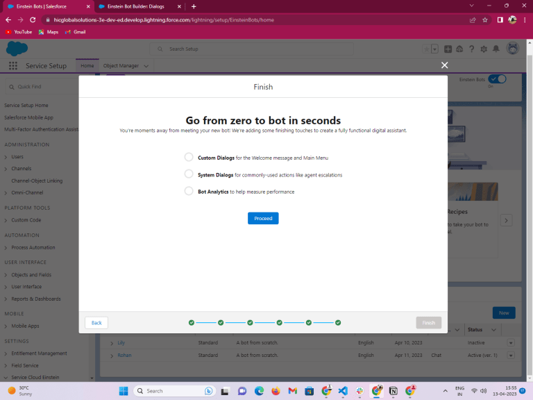
Task: Collapse the Service Cloud Einstein section
Action: 6,378
